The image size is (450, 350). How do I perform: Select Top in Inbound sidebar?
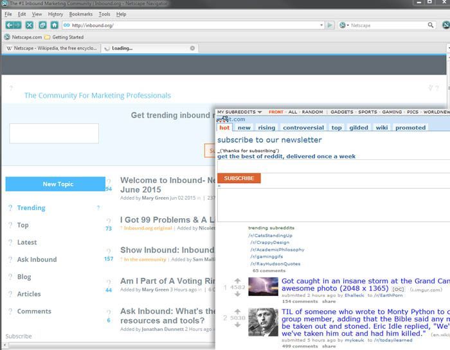point(22,225)
